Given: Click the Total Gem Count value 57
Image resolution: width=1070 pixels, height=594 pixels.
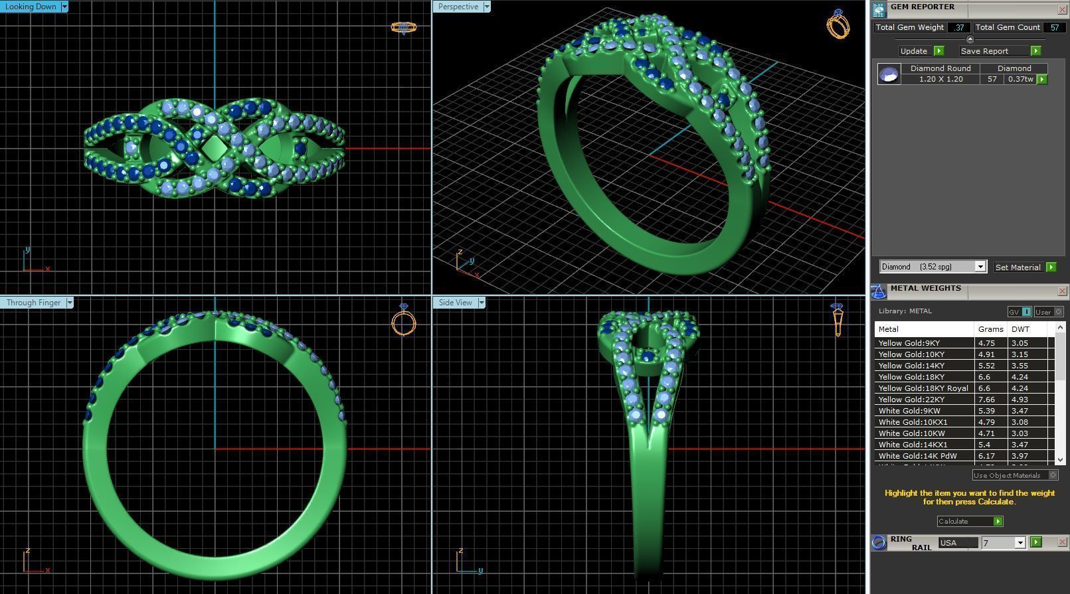Looking at the screenshot, I should (x=1054, y=27).
